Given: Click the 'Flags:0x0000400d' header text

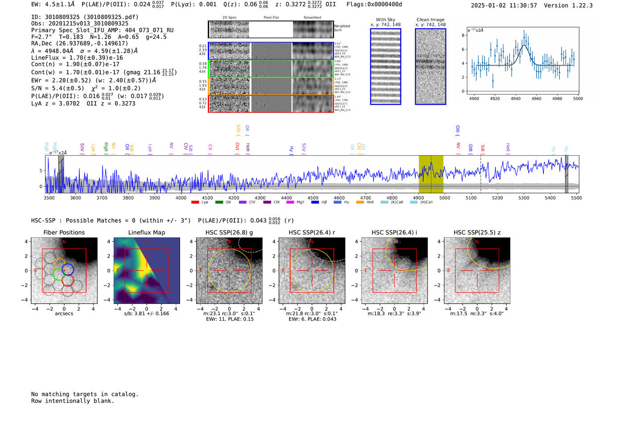Looking at the screenshot, I should 374,4.
